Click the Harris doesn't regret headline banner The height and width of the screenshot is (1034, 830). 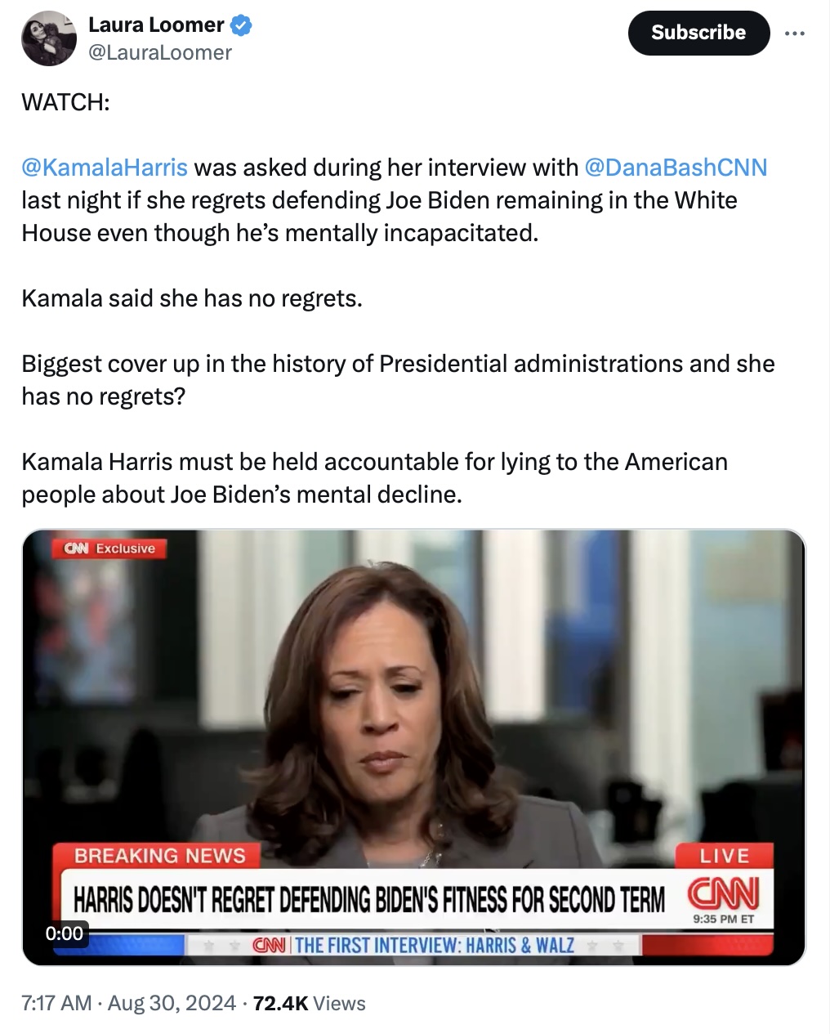pyautogui.click(x=369, y=900)
